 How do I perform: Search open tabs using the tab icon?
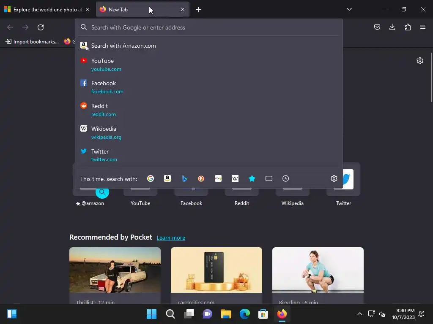[x=269, y=178]
